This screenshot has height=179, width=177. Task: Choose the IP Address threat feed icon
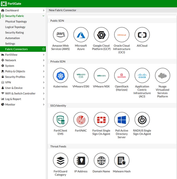point(81,160)
